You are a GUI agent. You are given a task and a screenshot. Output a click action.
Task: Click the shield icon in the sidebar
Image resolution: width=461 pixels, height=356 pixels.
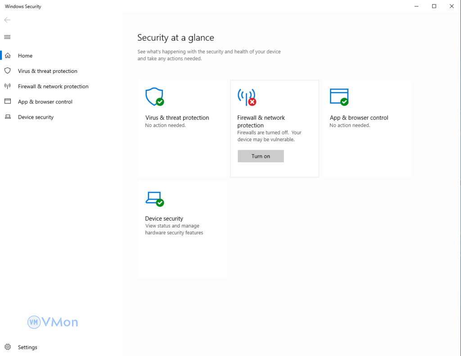click(x=7, y=71)
